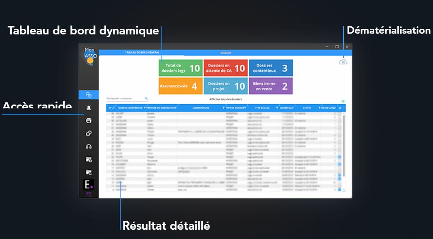Screen dimensions: 433x239
Task: Toggle the checked box in the last table row
Action: coord(340,189)
